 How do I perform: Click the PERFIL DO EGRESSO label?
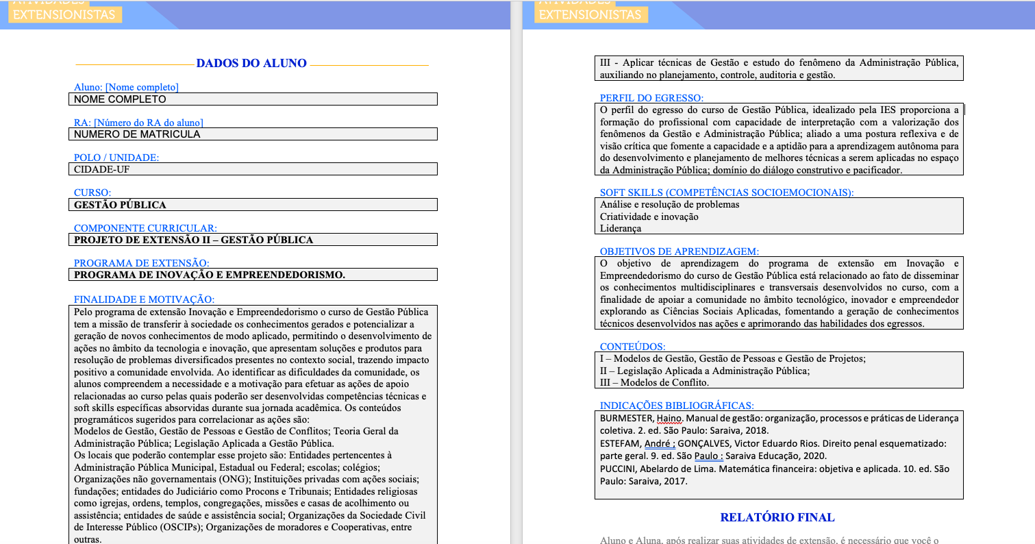tap(651, 98)
